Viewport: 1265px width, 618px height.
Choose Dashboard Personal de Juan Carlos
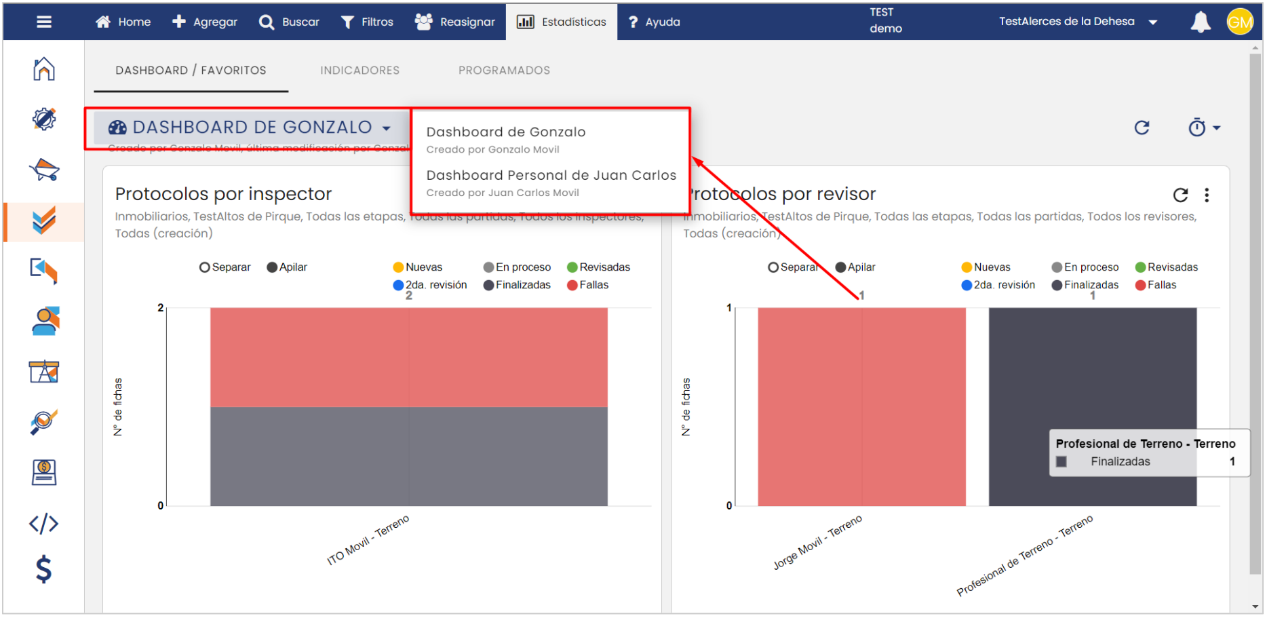pos(551,176)
